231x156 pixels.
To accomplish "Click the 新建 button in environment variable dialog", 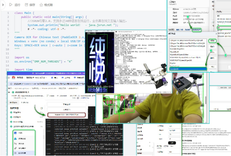I will pos(212,41).
